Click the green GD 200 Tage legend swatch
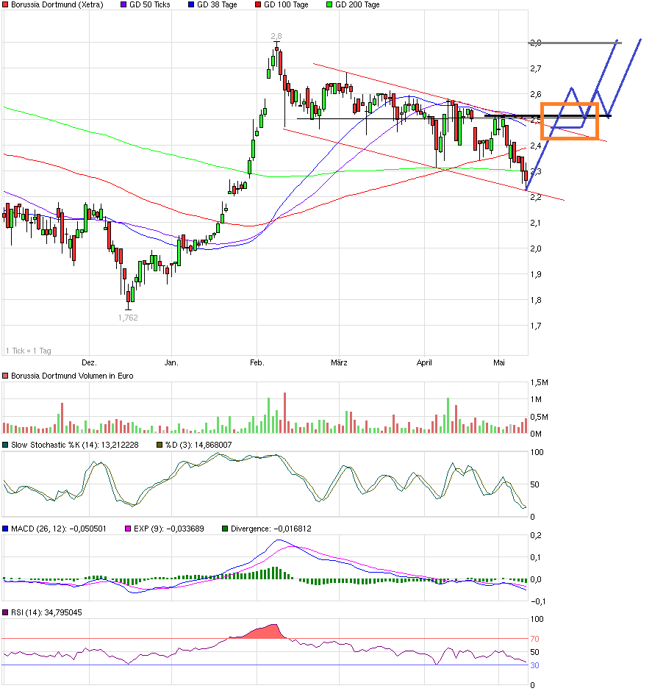This screenshot has height=691, width=652. [329, 5]
